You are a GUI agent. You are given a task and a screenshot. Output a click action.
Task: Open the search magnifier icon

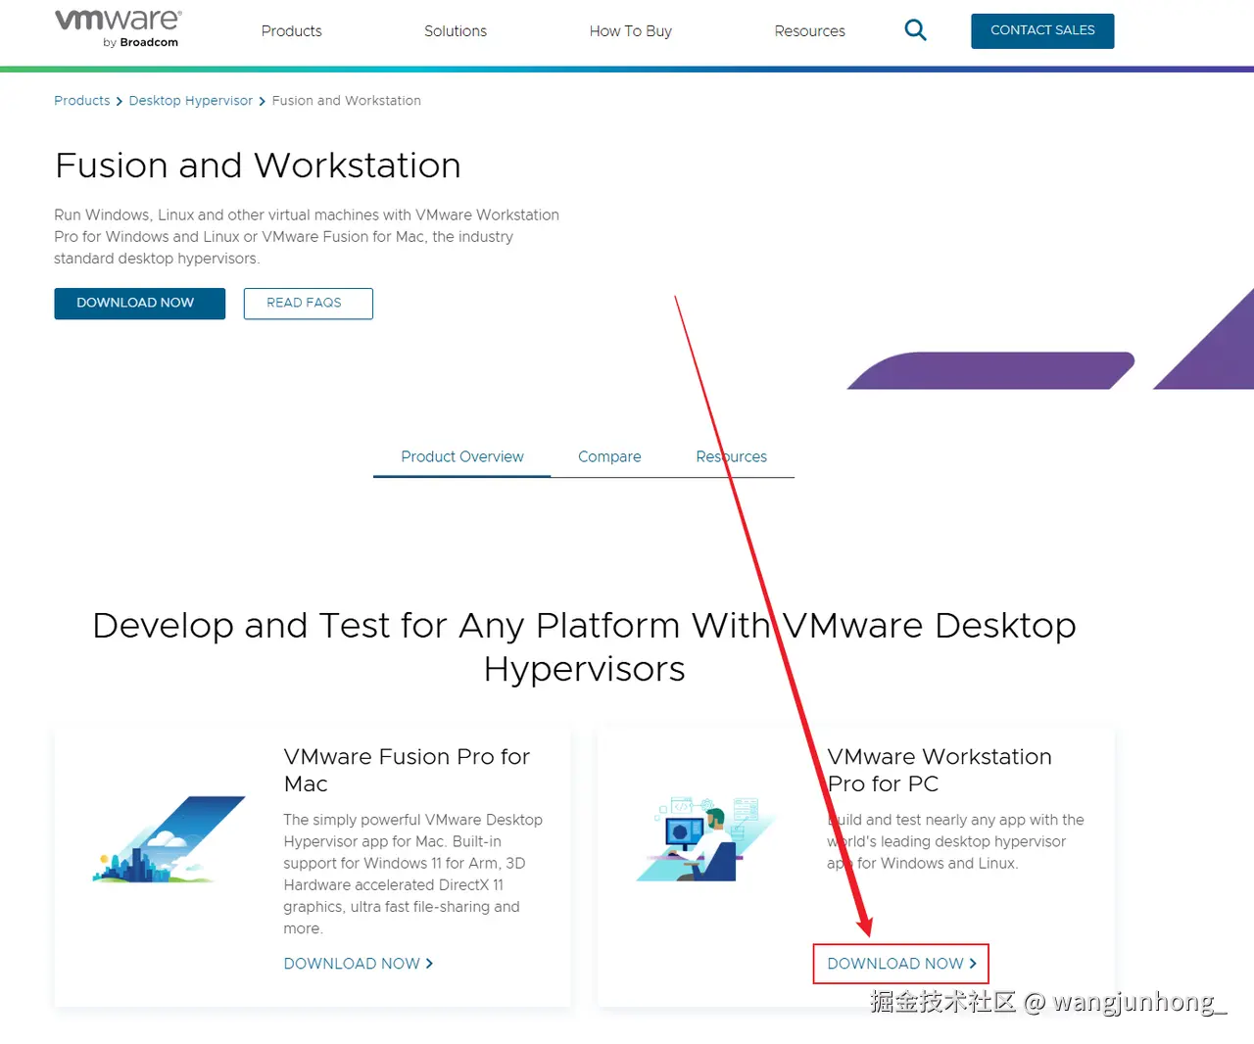(x=915, y=30)
